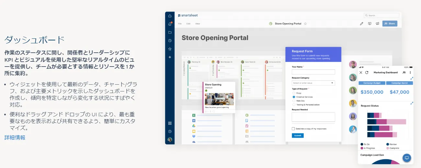
Task: Click the 詳細情報 link
Action: (x=15, y=138)
